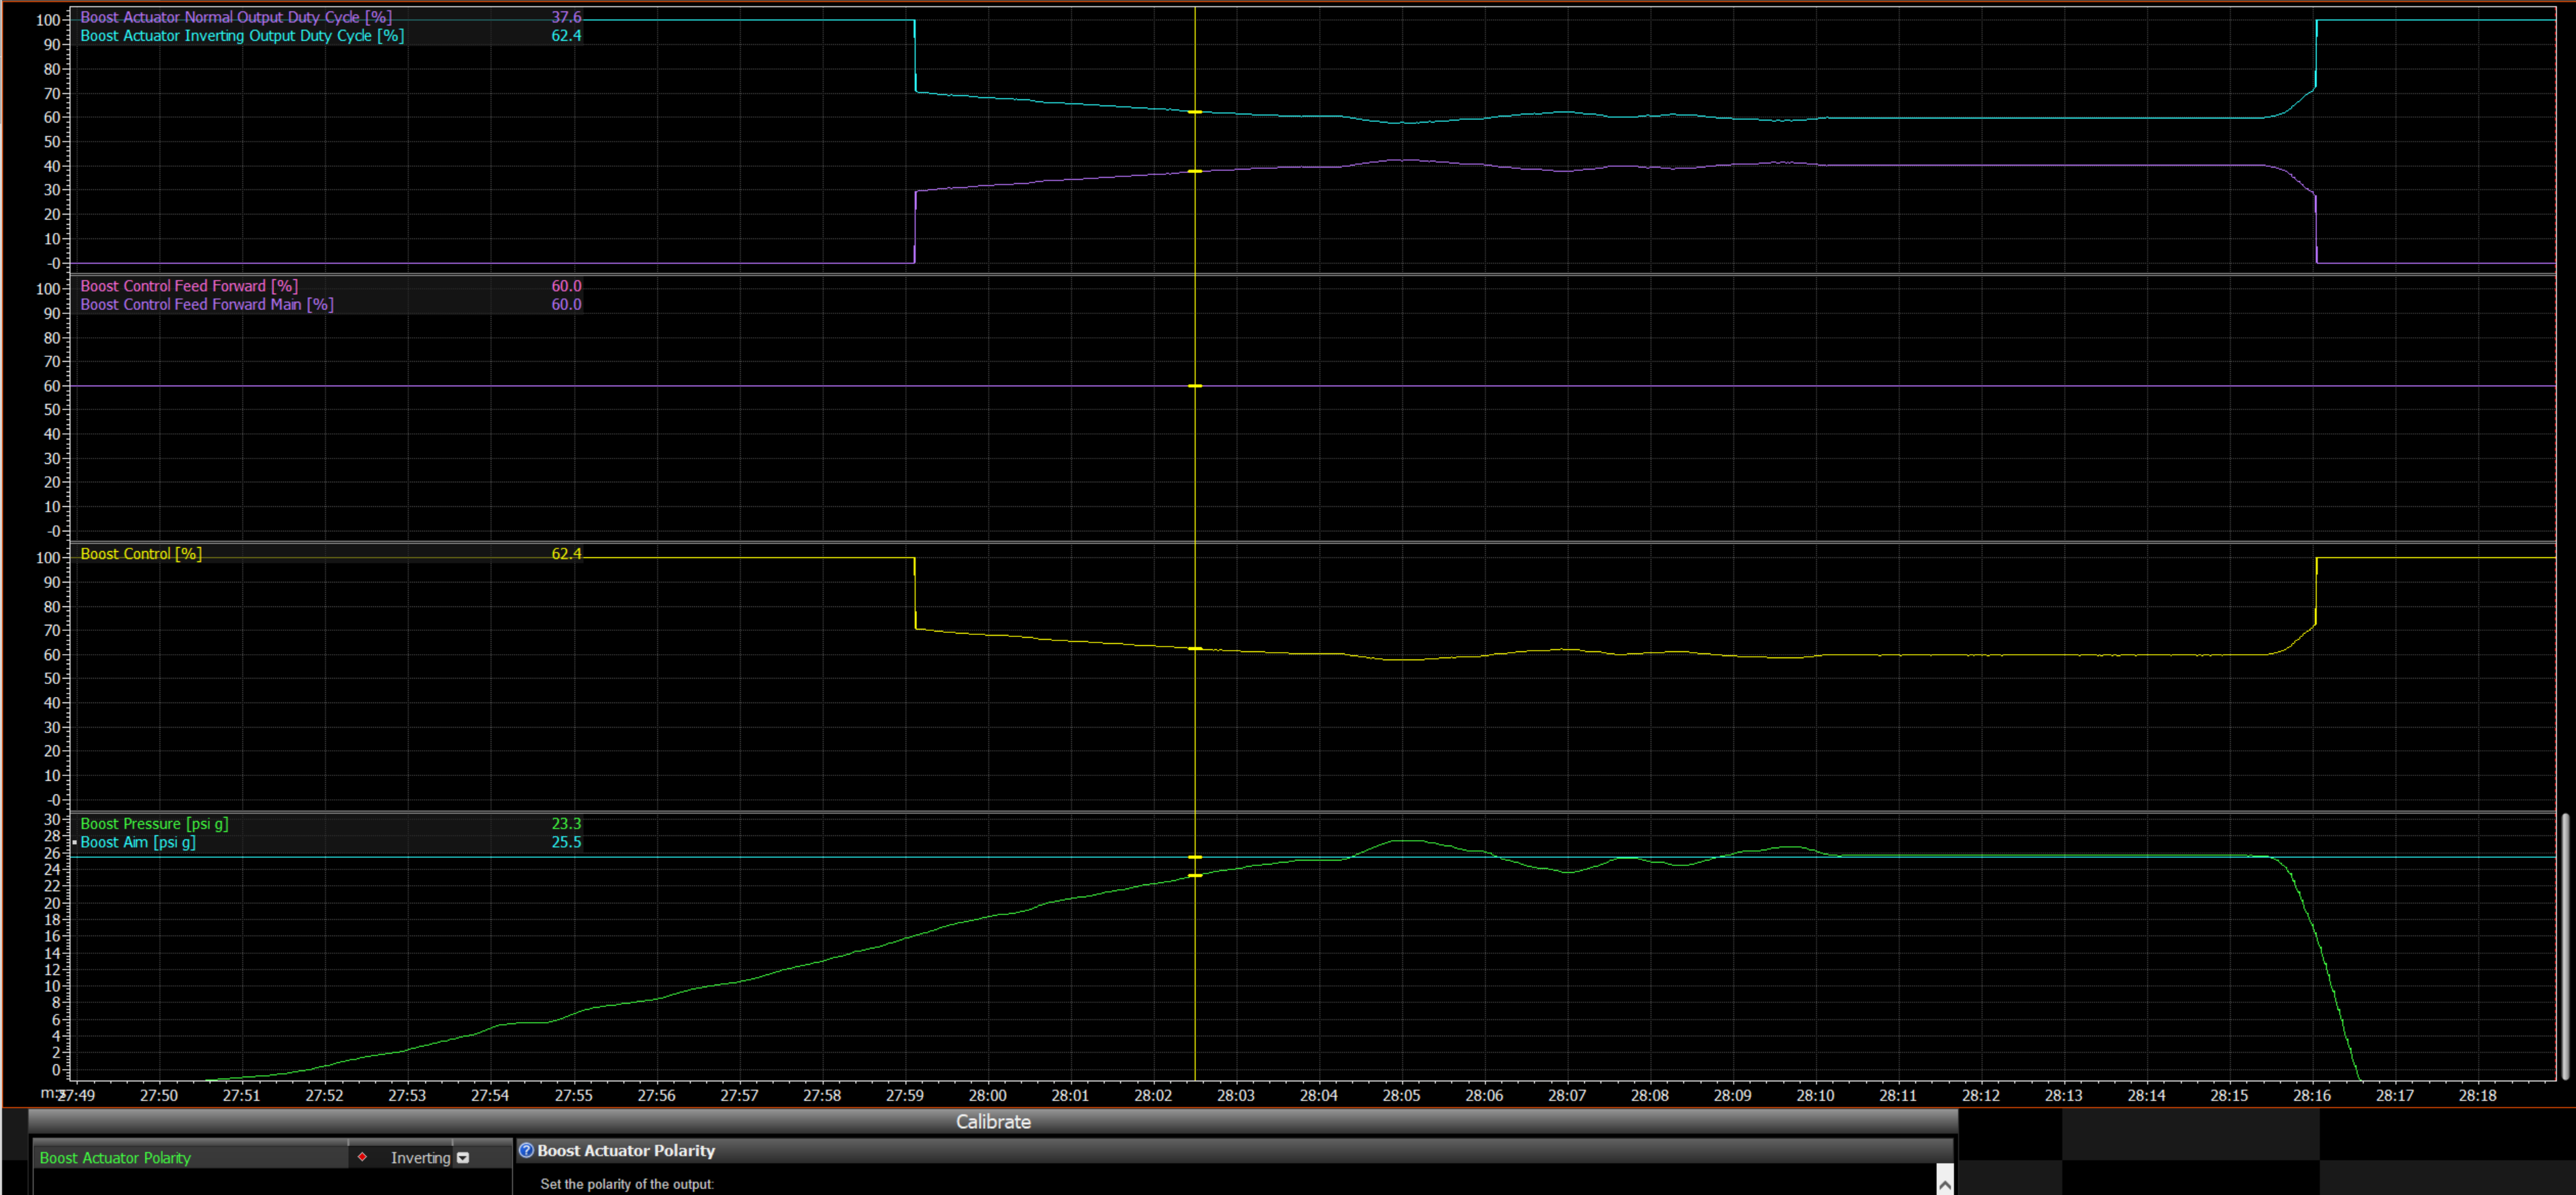Click the 28:00 time axis label

click(x=987, y=1095)
